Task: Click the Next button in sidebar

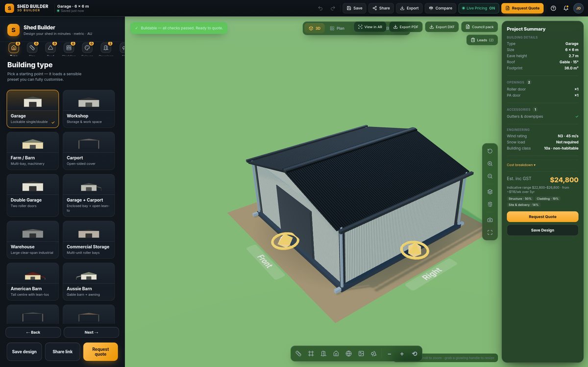Action: (91, 332)
